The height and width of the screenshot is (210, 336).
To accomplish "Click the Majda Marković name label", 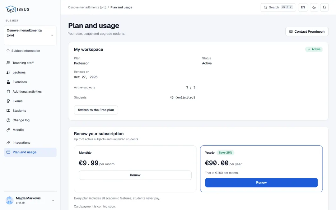I will 28,198.
